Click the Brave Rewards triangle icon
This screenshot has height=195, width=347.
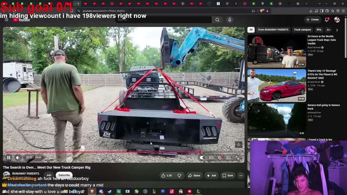[x=267, y=11]
